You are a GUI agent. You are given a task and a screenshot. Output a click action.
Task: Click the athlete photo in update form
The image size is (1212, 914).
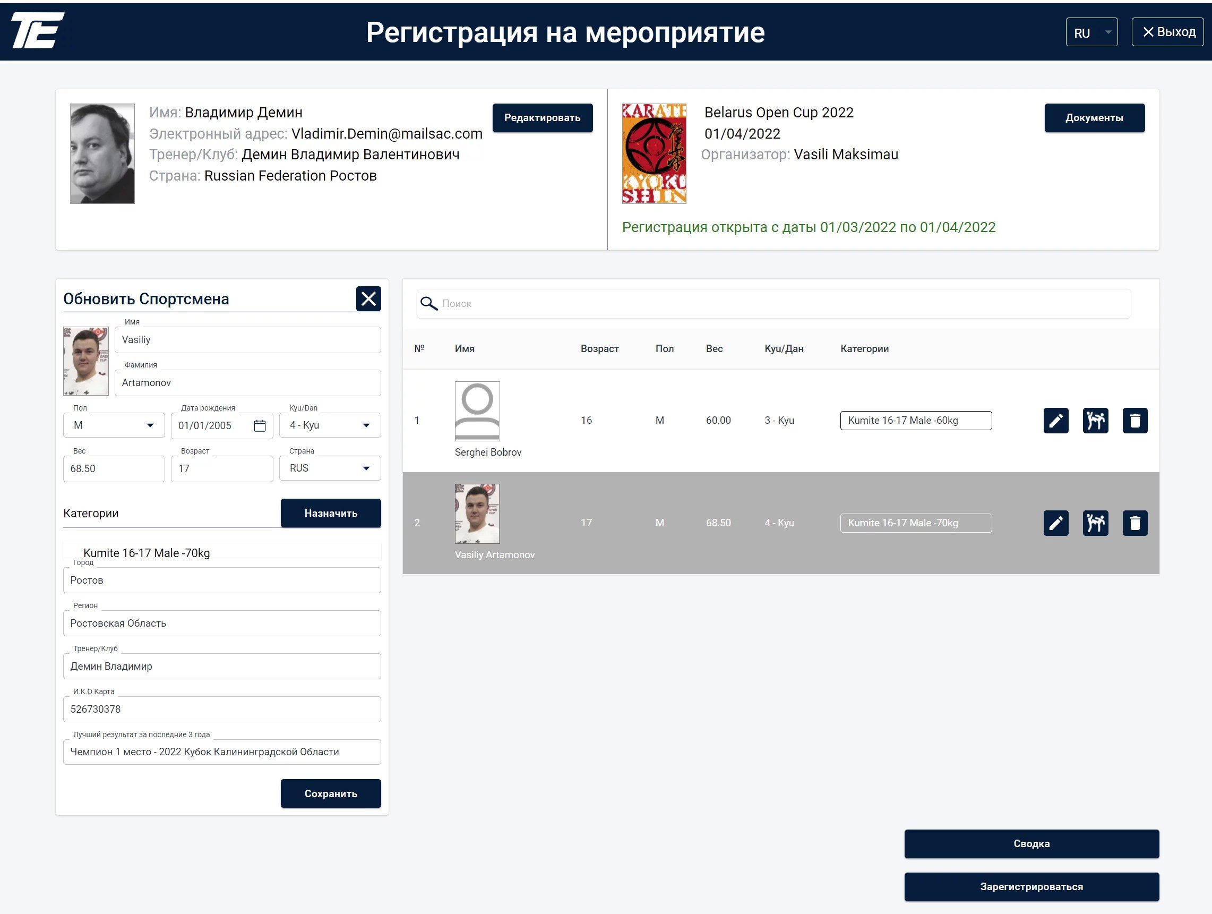click(x=85, y=361)
